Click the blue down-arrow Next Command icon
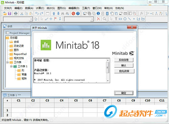Viewport: 169px width, 124px height. click(58, 13)
